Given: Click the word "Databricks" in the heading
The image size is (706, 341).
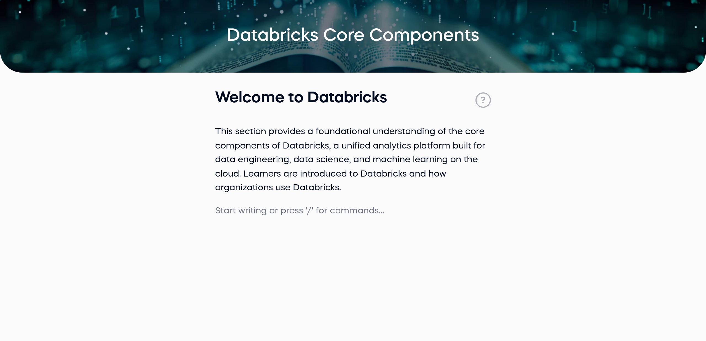Looking at the screenshot, I should tap(347, 97).
